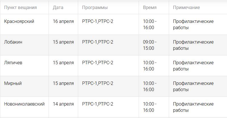Click the Дата column header
Viewport: 227px width, 118px height.
[58, 8]
